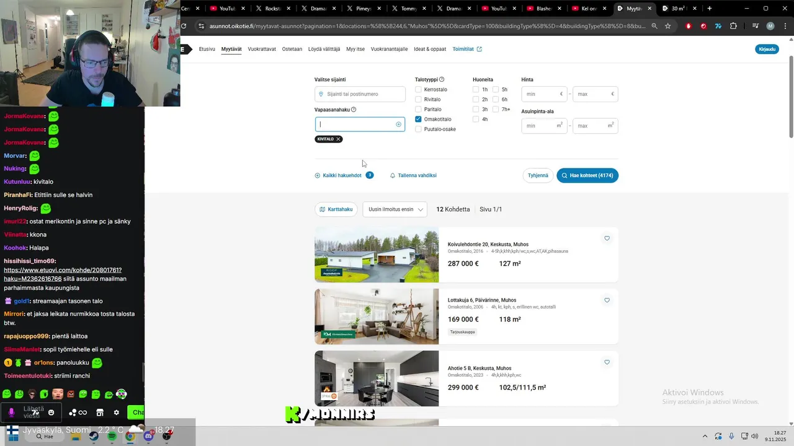The image size is (794, 446).
Task: Open the Chrome extensions puzzle icon
Action: 733,26
